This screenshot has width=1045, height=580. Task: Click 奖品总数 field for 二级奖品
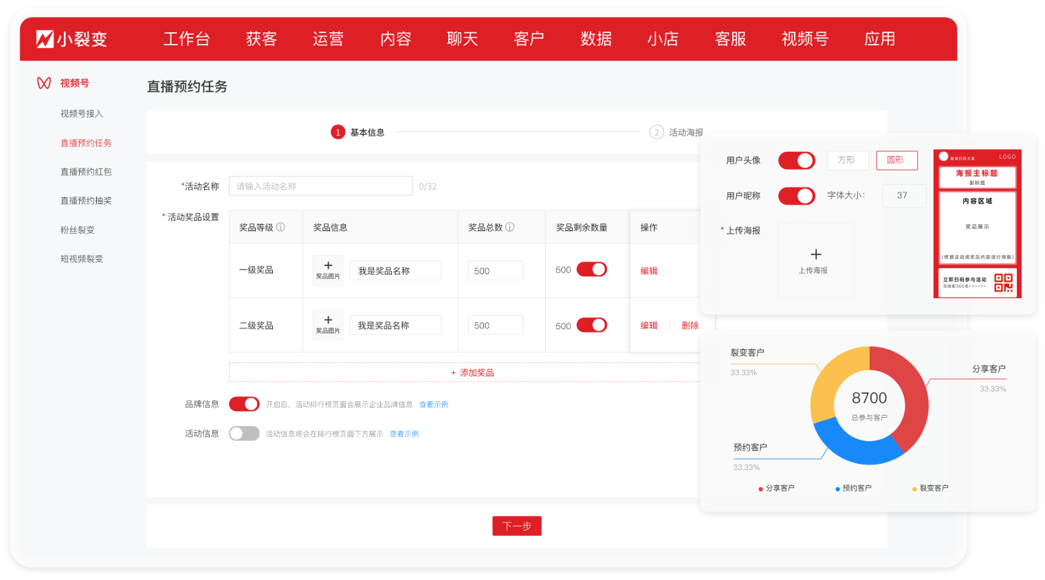pyautogui.click(x=495, y=325)
